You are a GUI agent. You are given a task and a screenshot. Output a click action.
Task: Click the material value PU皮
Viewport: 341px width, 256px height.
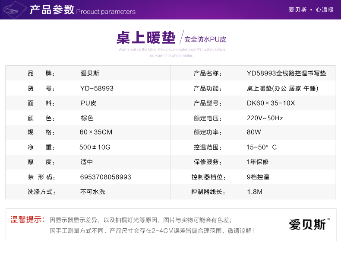88,103
